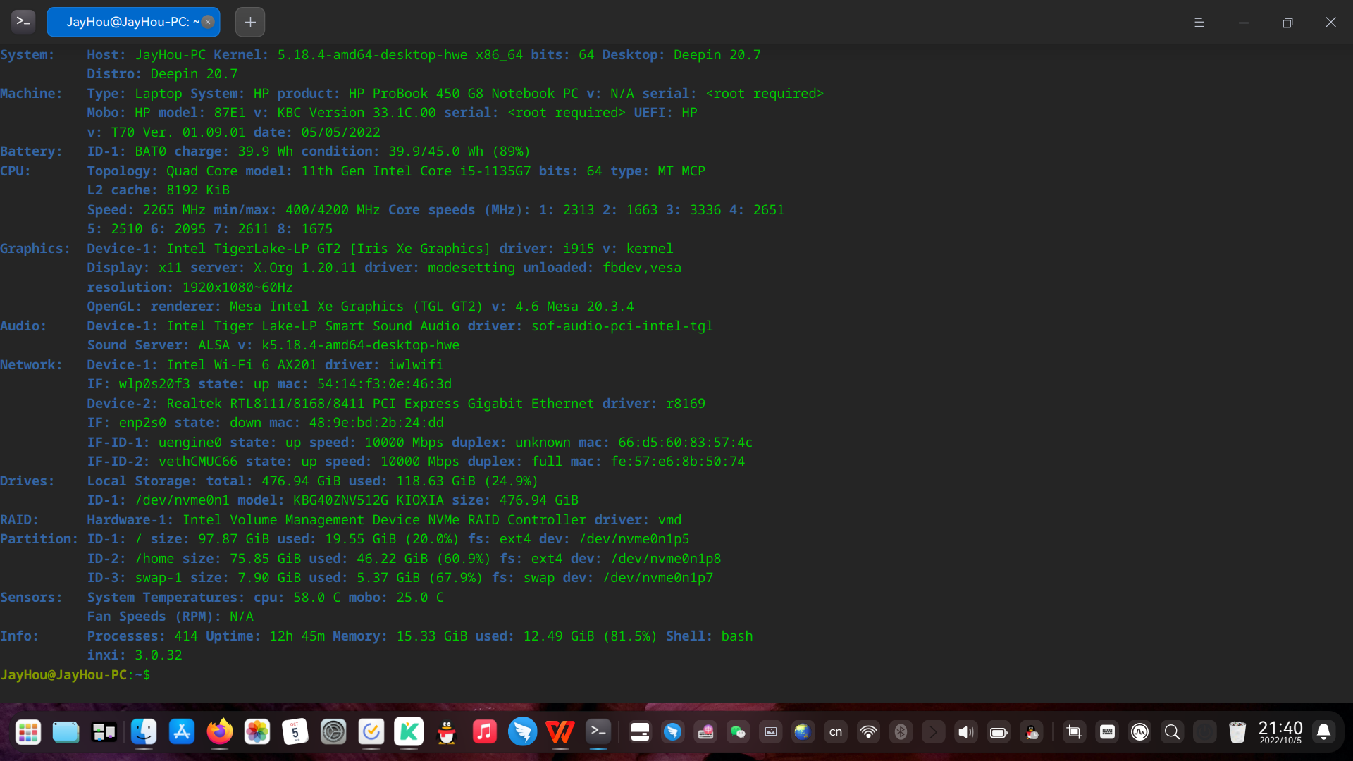
Task: Expand the collapsed tray arrow
Action: coord(933,732)
